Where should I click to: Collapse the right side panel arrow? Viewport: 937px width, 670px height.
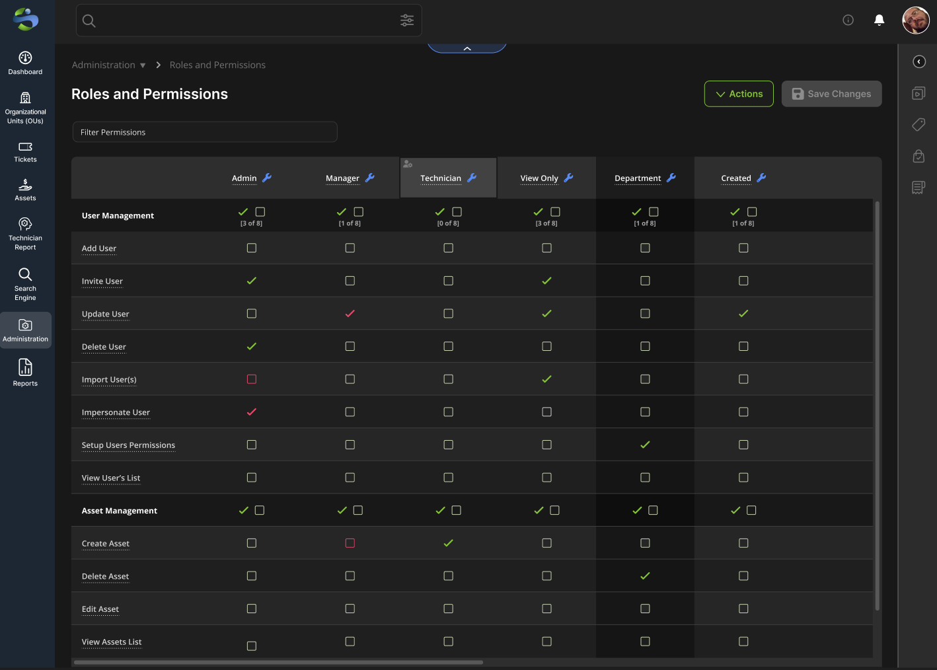[919, 61]
